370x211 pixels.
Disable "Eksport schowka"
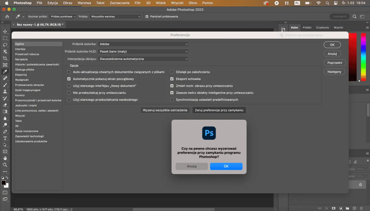click(172, 78)
